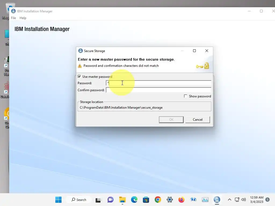Close the Secure Storage dialog
275x206 pixels.
click(x=207, y=51)
